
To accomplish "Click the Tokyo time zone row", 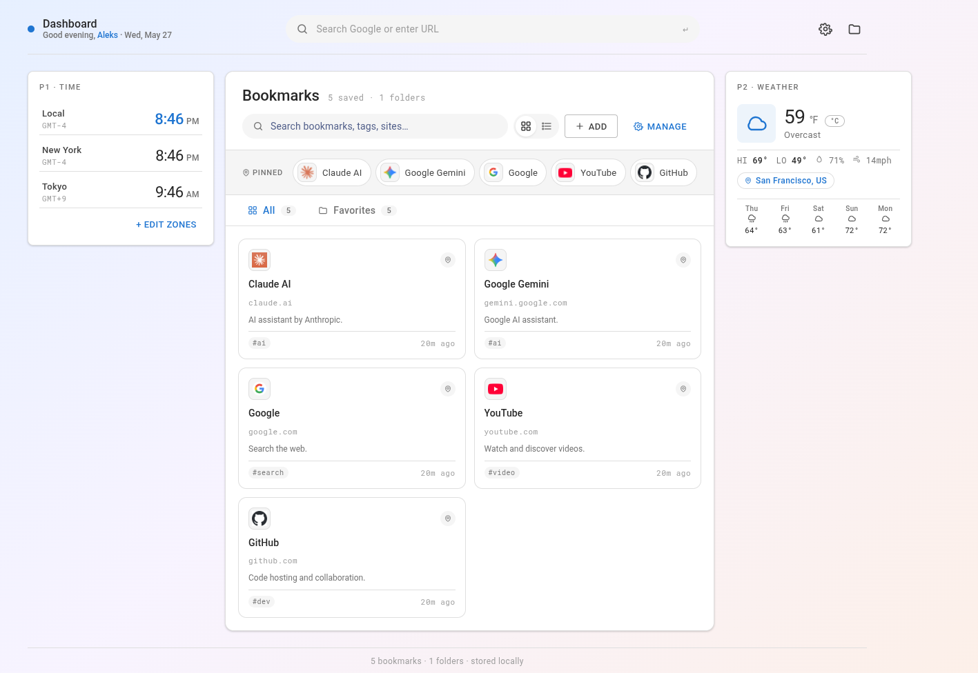I will pyautogui.click(x=121, y=191).
